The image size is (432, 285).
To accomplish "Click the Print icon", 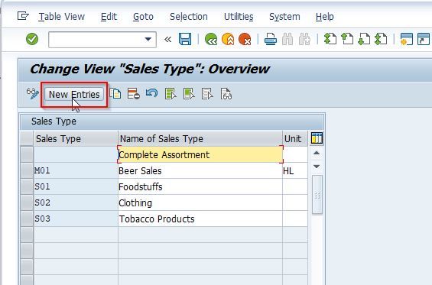I will click(x=271, y=39).
